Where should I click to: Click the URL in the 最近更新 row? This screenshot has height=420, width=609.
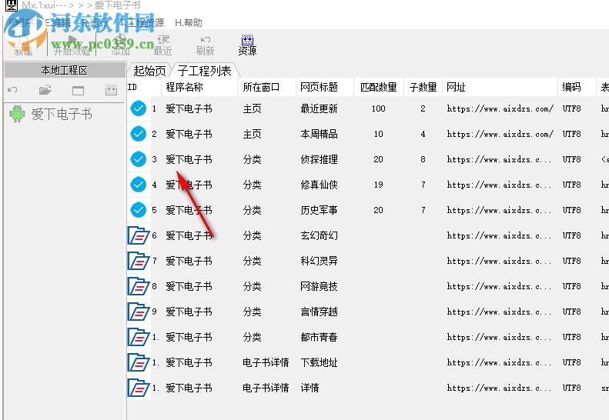pyautogui.click(x=500, y=108)
